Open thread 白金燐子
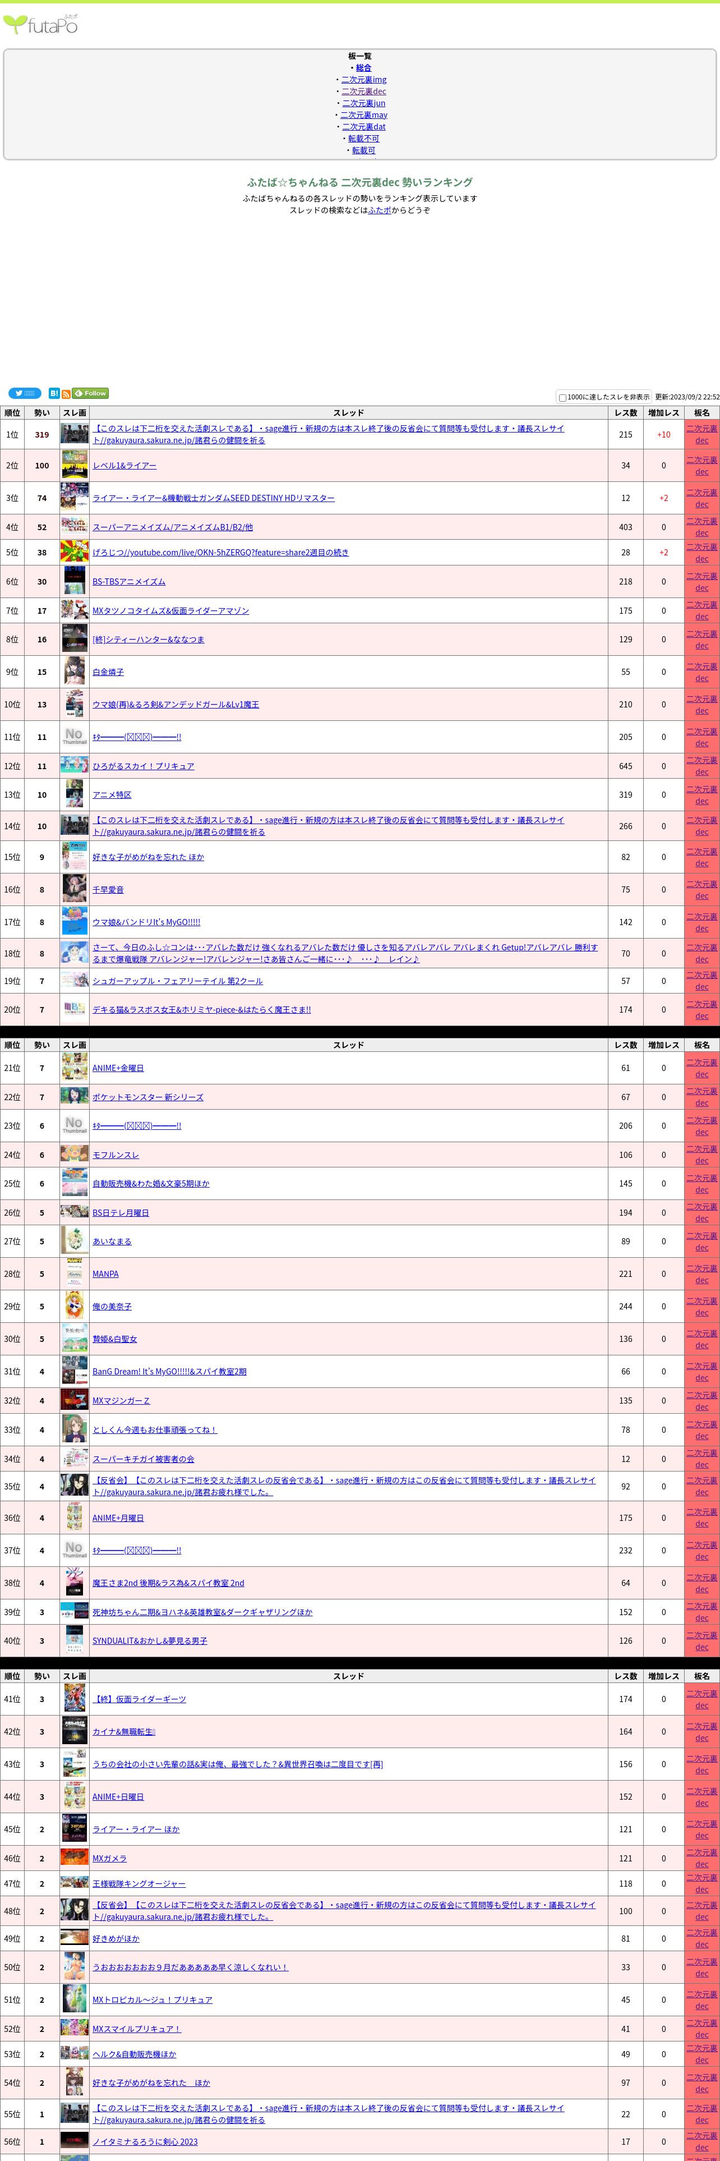This screenshot has height=2161, width=720. click(108, 672)
